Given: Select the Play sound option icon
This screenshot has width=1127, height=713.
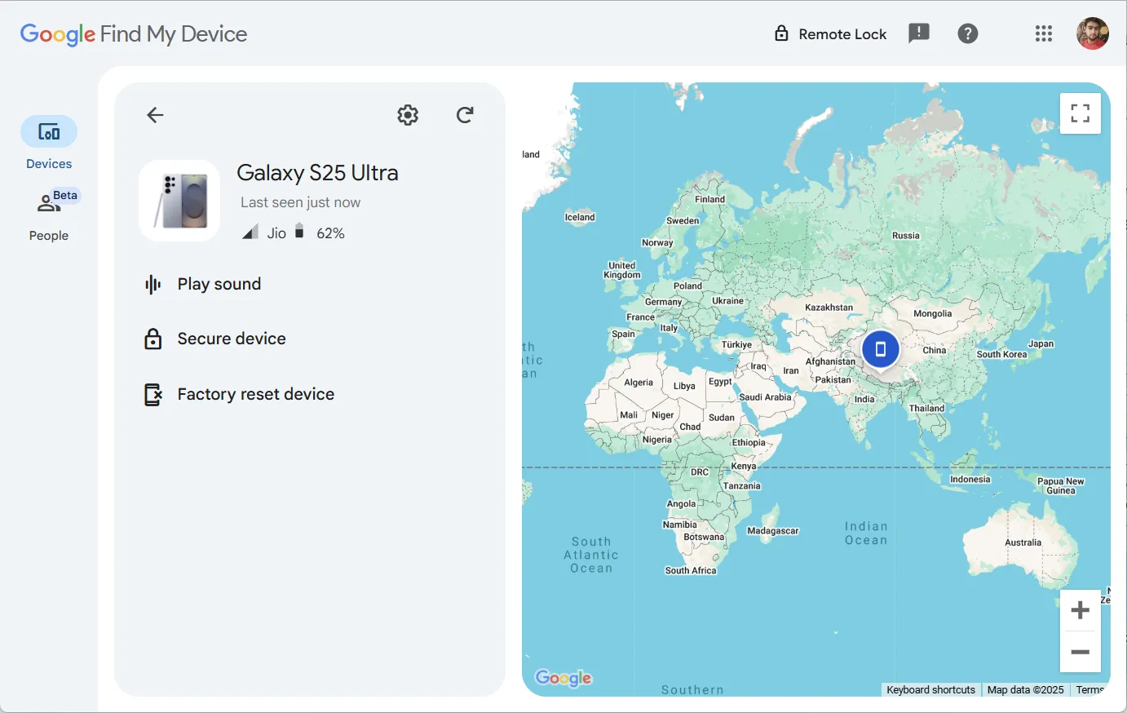Looking at the screenshot, I should [x=153, y=284].
